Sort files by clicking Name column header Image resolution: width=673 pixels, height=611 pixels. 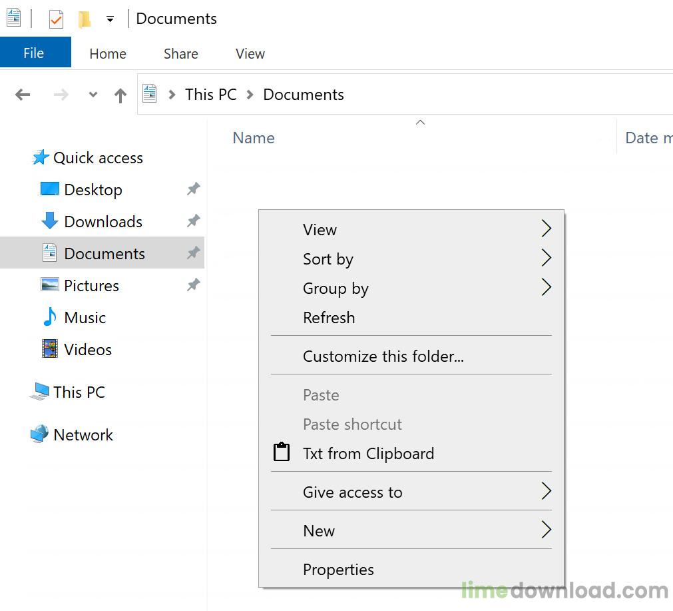point(254,138)
